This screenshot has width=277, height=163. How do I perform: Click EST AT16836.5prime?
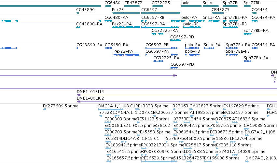pyautogui.click(x=249, y=119)
